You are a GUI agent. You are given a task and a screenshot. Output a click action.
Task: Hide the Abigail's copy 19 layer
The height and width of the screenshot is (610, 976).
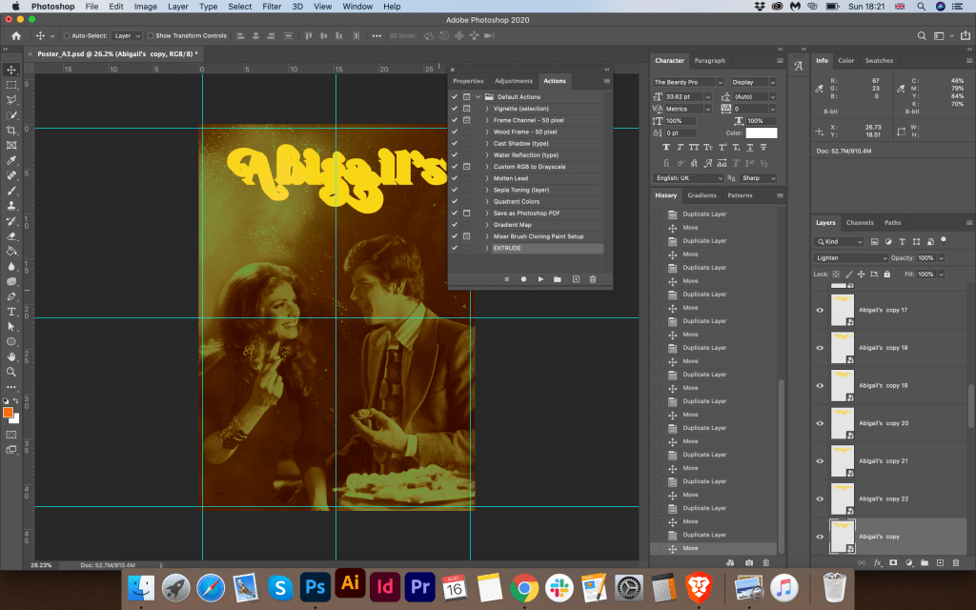coord(820,385)
